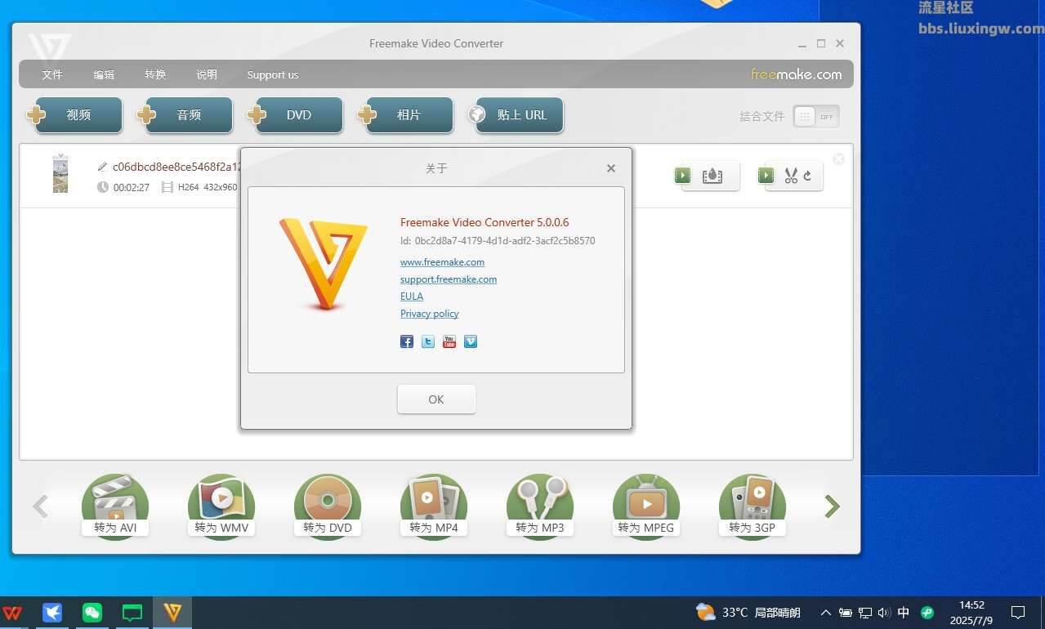Viewport: 1045px width, 629px height.
Task: Open the blue bird app in taskbar
Action: (52, 613)
